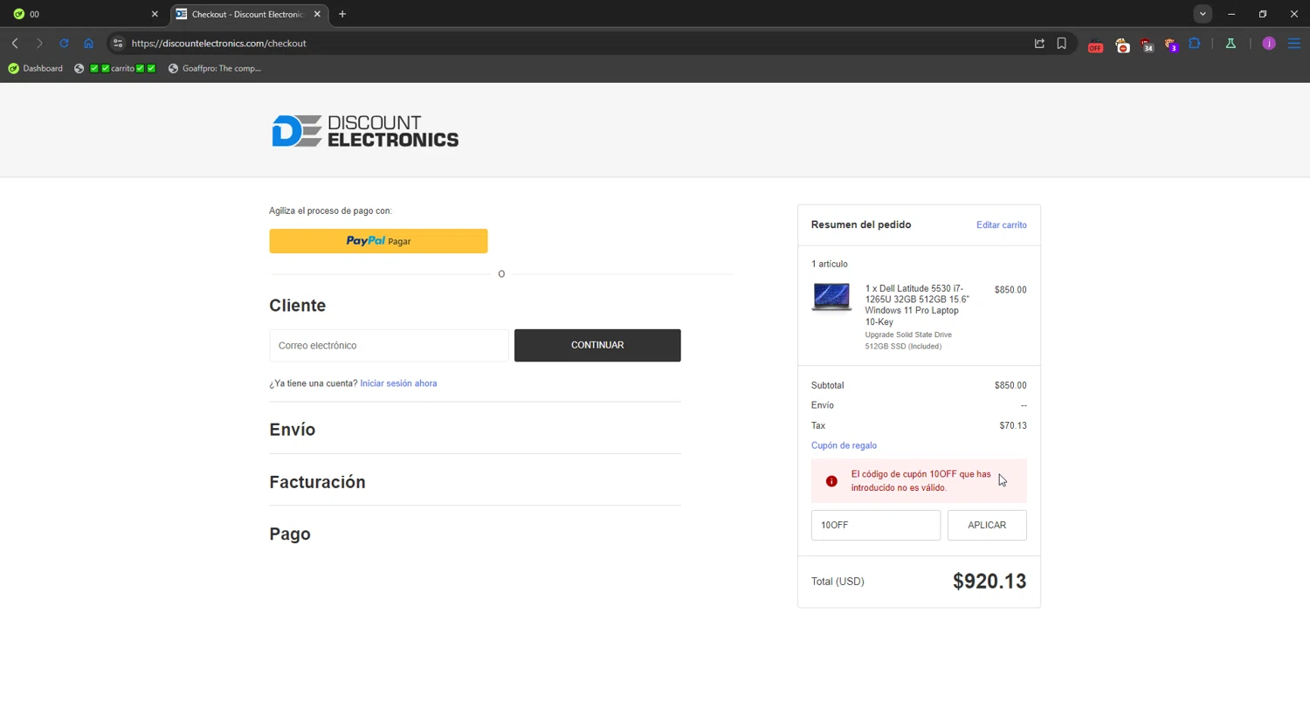
Task: Click the Discount Electronics logo
Action: tap(365, 131)
